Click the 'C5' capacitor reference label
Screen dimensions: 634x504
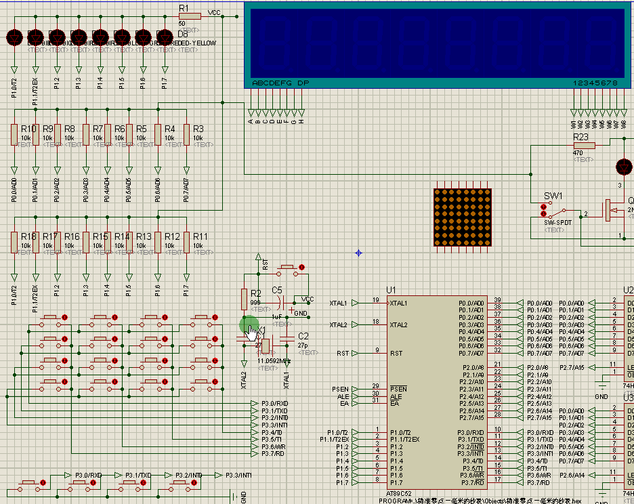[277, 290]
